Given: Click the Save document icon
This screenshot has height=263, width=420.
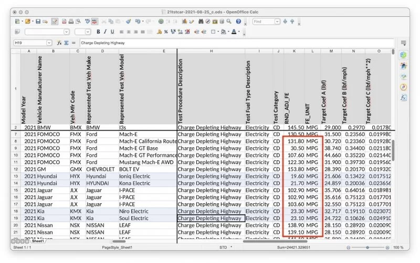Looking at the screenshot, I should click(38, 21).
